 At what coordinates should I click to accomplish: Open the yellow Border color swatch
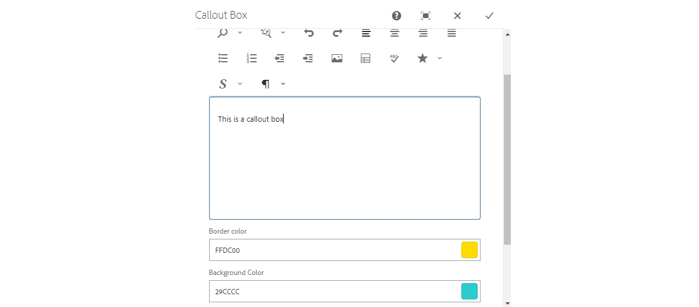coord(469,250)
